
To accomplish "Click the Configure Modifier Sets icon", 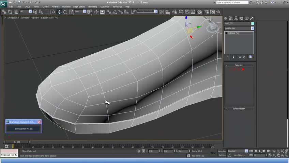I will (x=250, y=57).
